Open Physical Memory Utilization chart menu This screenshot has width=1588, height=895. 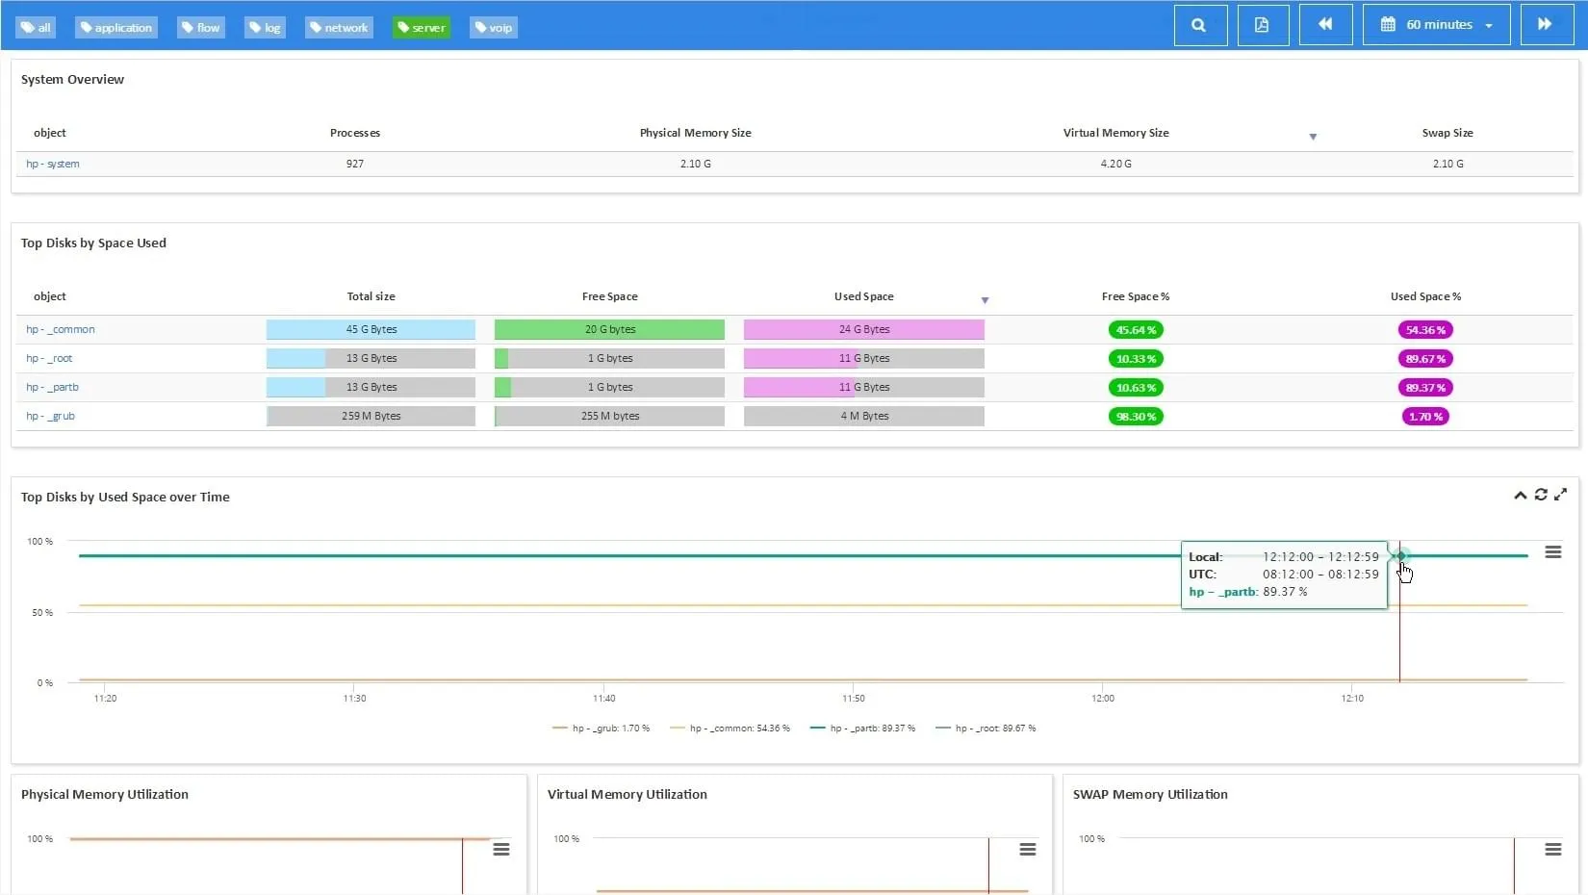(501, 850)
